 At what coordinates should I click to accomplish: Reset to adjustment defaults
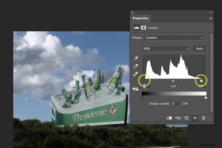pos(186,118)
